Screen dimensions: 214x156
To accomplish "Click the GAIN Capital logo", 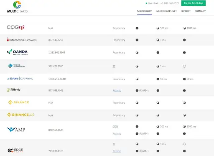I will 20,79.
